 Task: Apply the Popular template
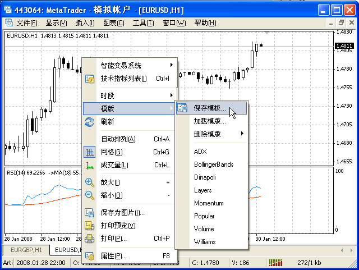point(211,216)
